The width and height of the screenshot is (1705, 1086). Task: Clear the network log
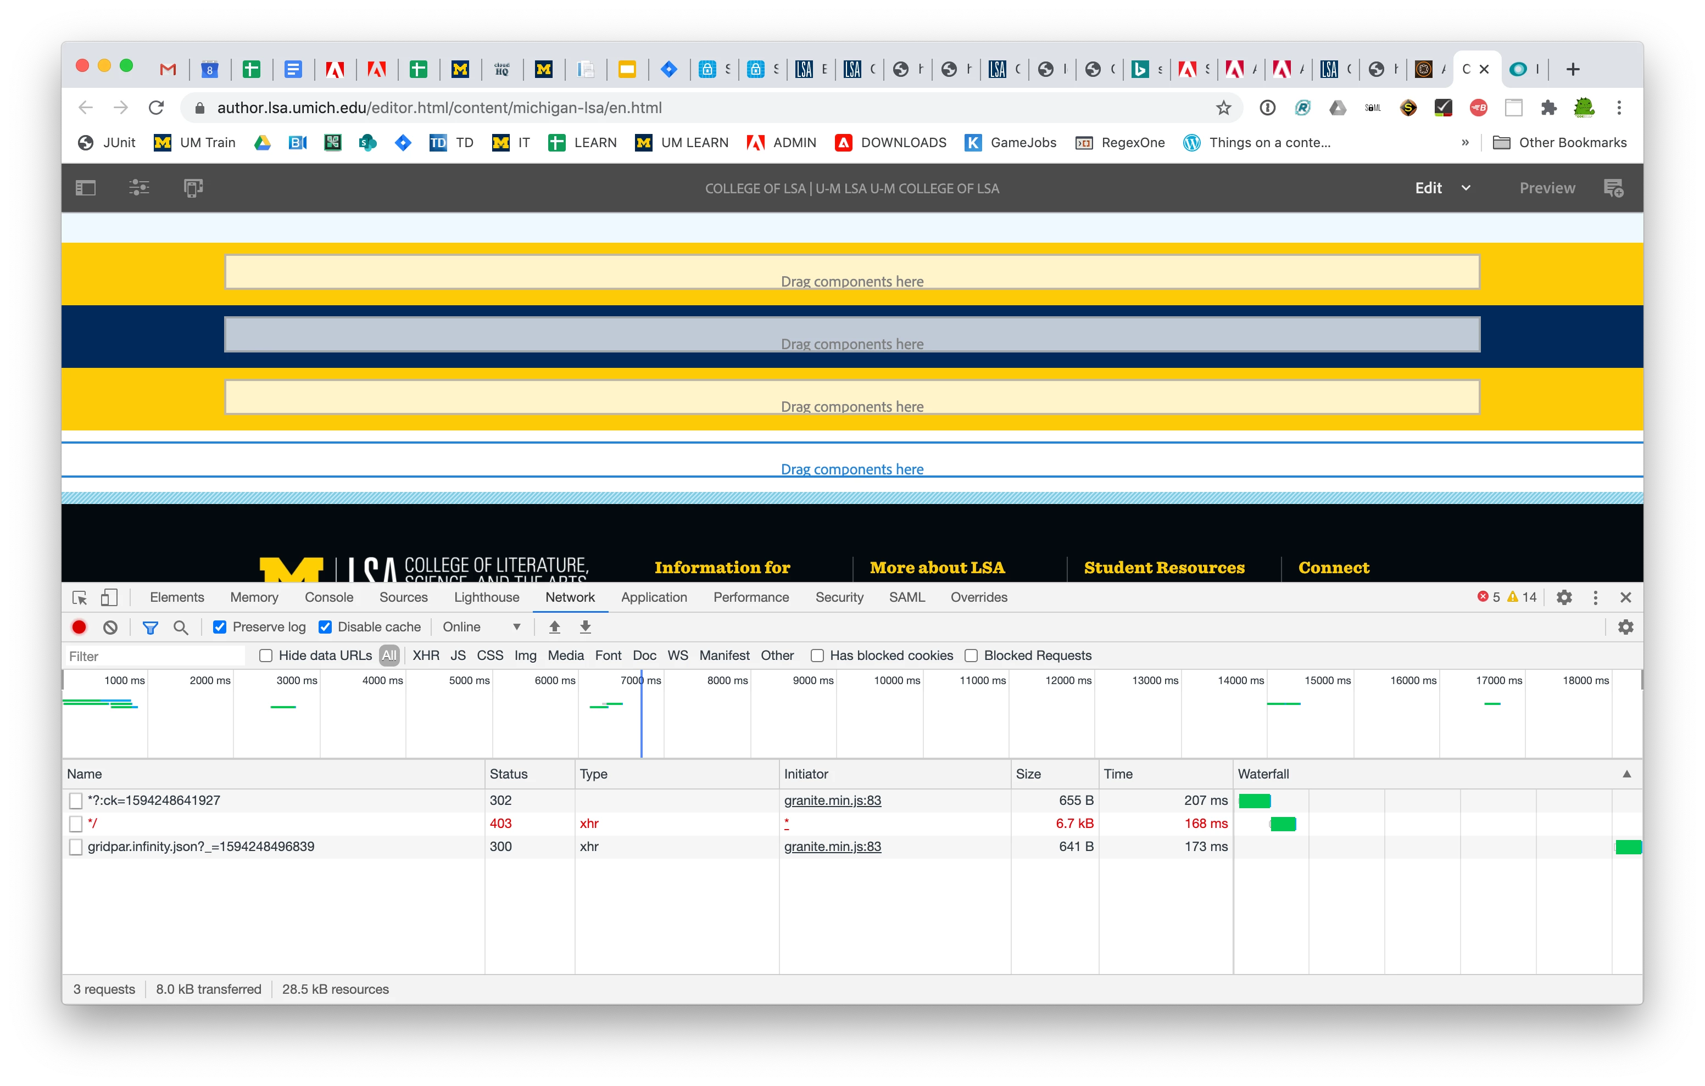pyautogui.click(x=110, y=627)
